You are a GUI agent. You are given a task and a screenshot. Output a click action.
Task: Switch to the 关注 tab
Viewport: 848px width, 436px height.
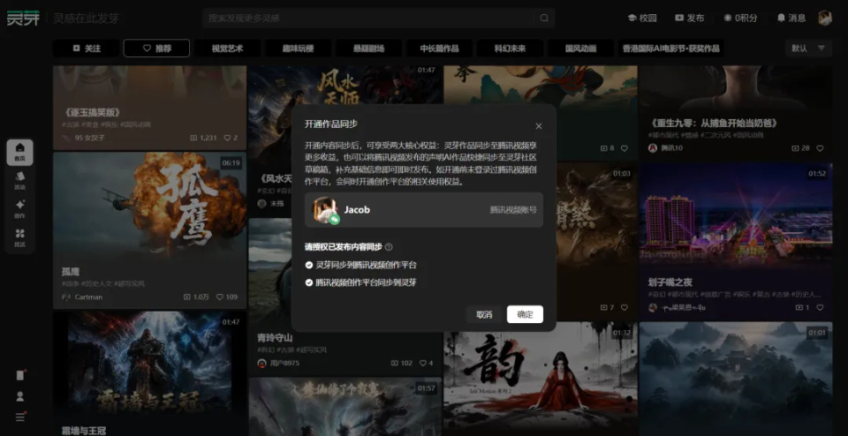click(86, 48)
